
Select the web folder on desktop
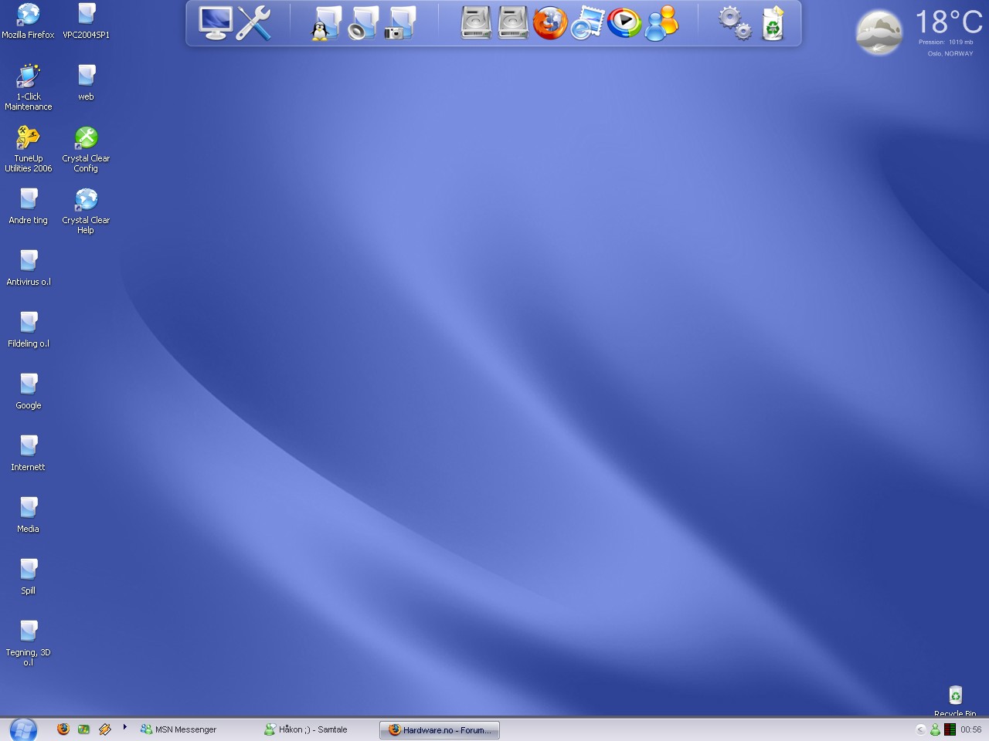click(x=86, y=83)
